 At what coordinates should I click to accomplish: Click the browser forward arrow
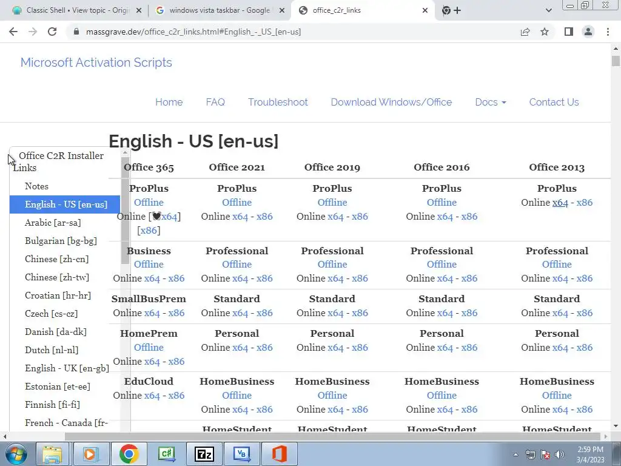point(33,32)
